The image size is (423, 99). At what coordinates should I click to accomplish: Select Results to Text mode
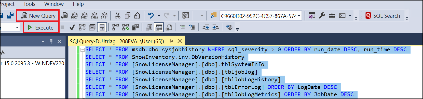point(149,27)
